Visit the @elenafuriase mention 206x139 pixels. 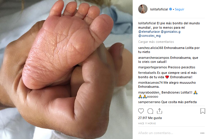coord(149,32)
